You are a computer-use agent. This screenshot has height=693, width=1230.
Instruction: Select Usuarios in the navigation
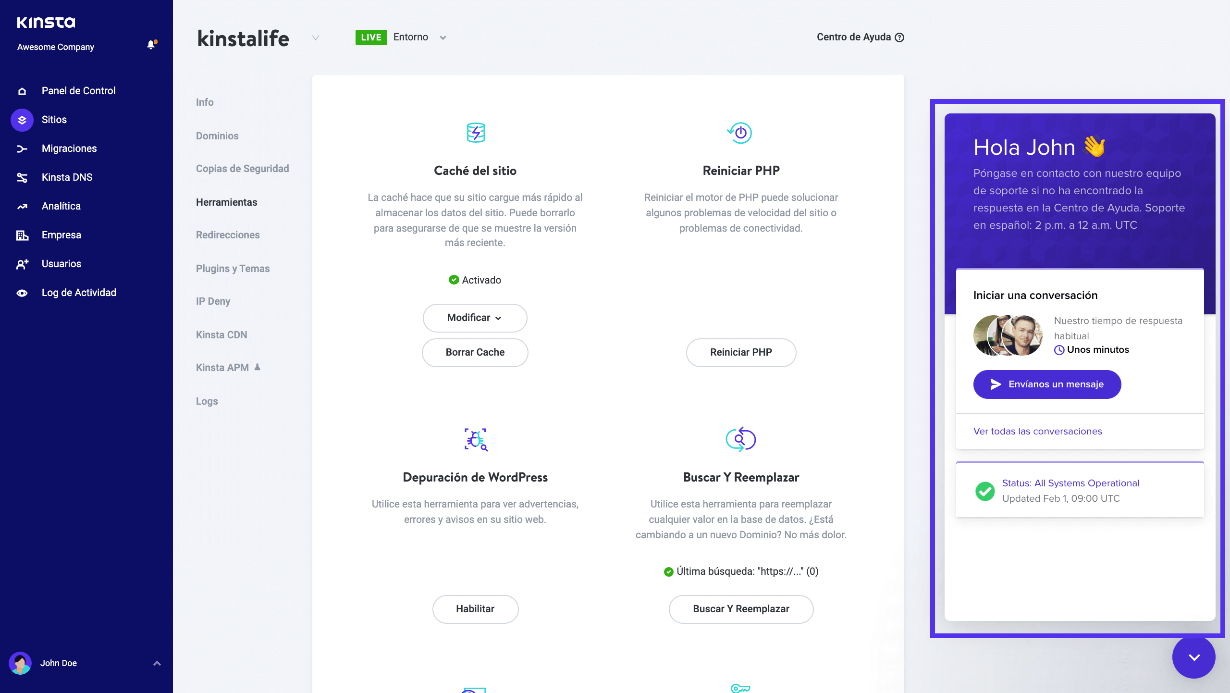pos(61,263)
